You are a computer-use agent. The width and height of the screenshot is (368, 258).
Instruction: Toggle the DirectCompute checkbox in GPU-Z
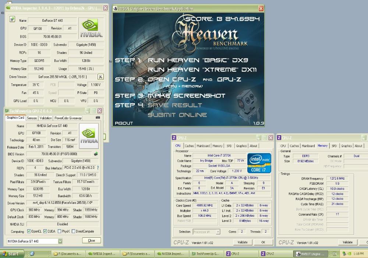click(74, 231)
